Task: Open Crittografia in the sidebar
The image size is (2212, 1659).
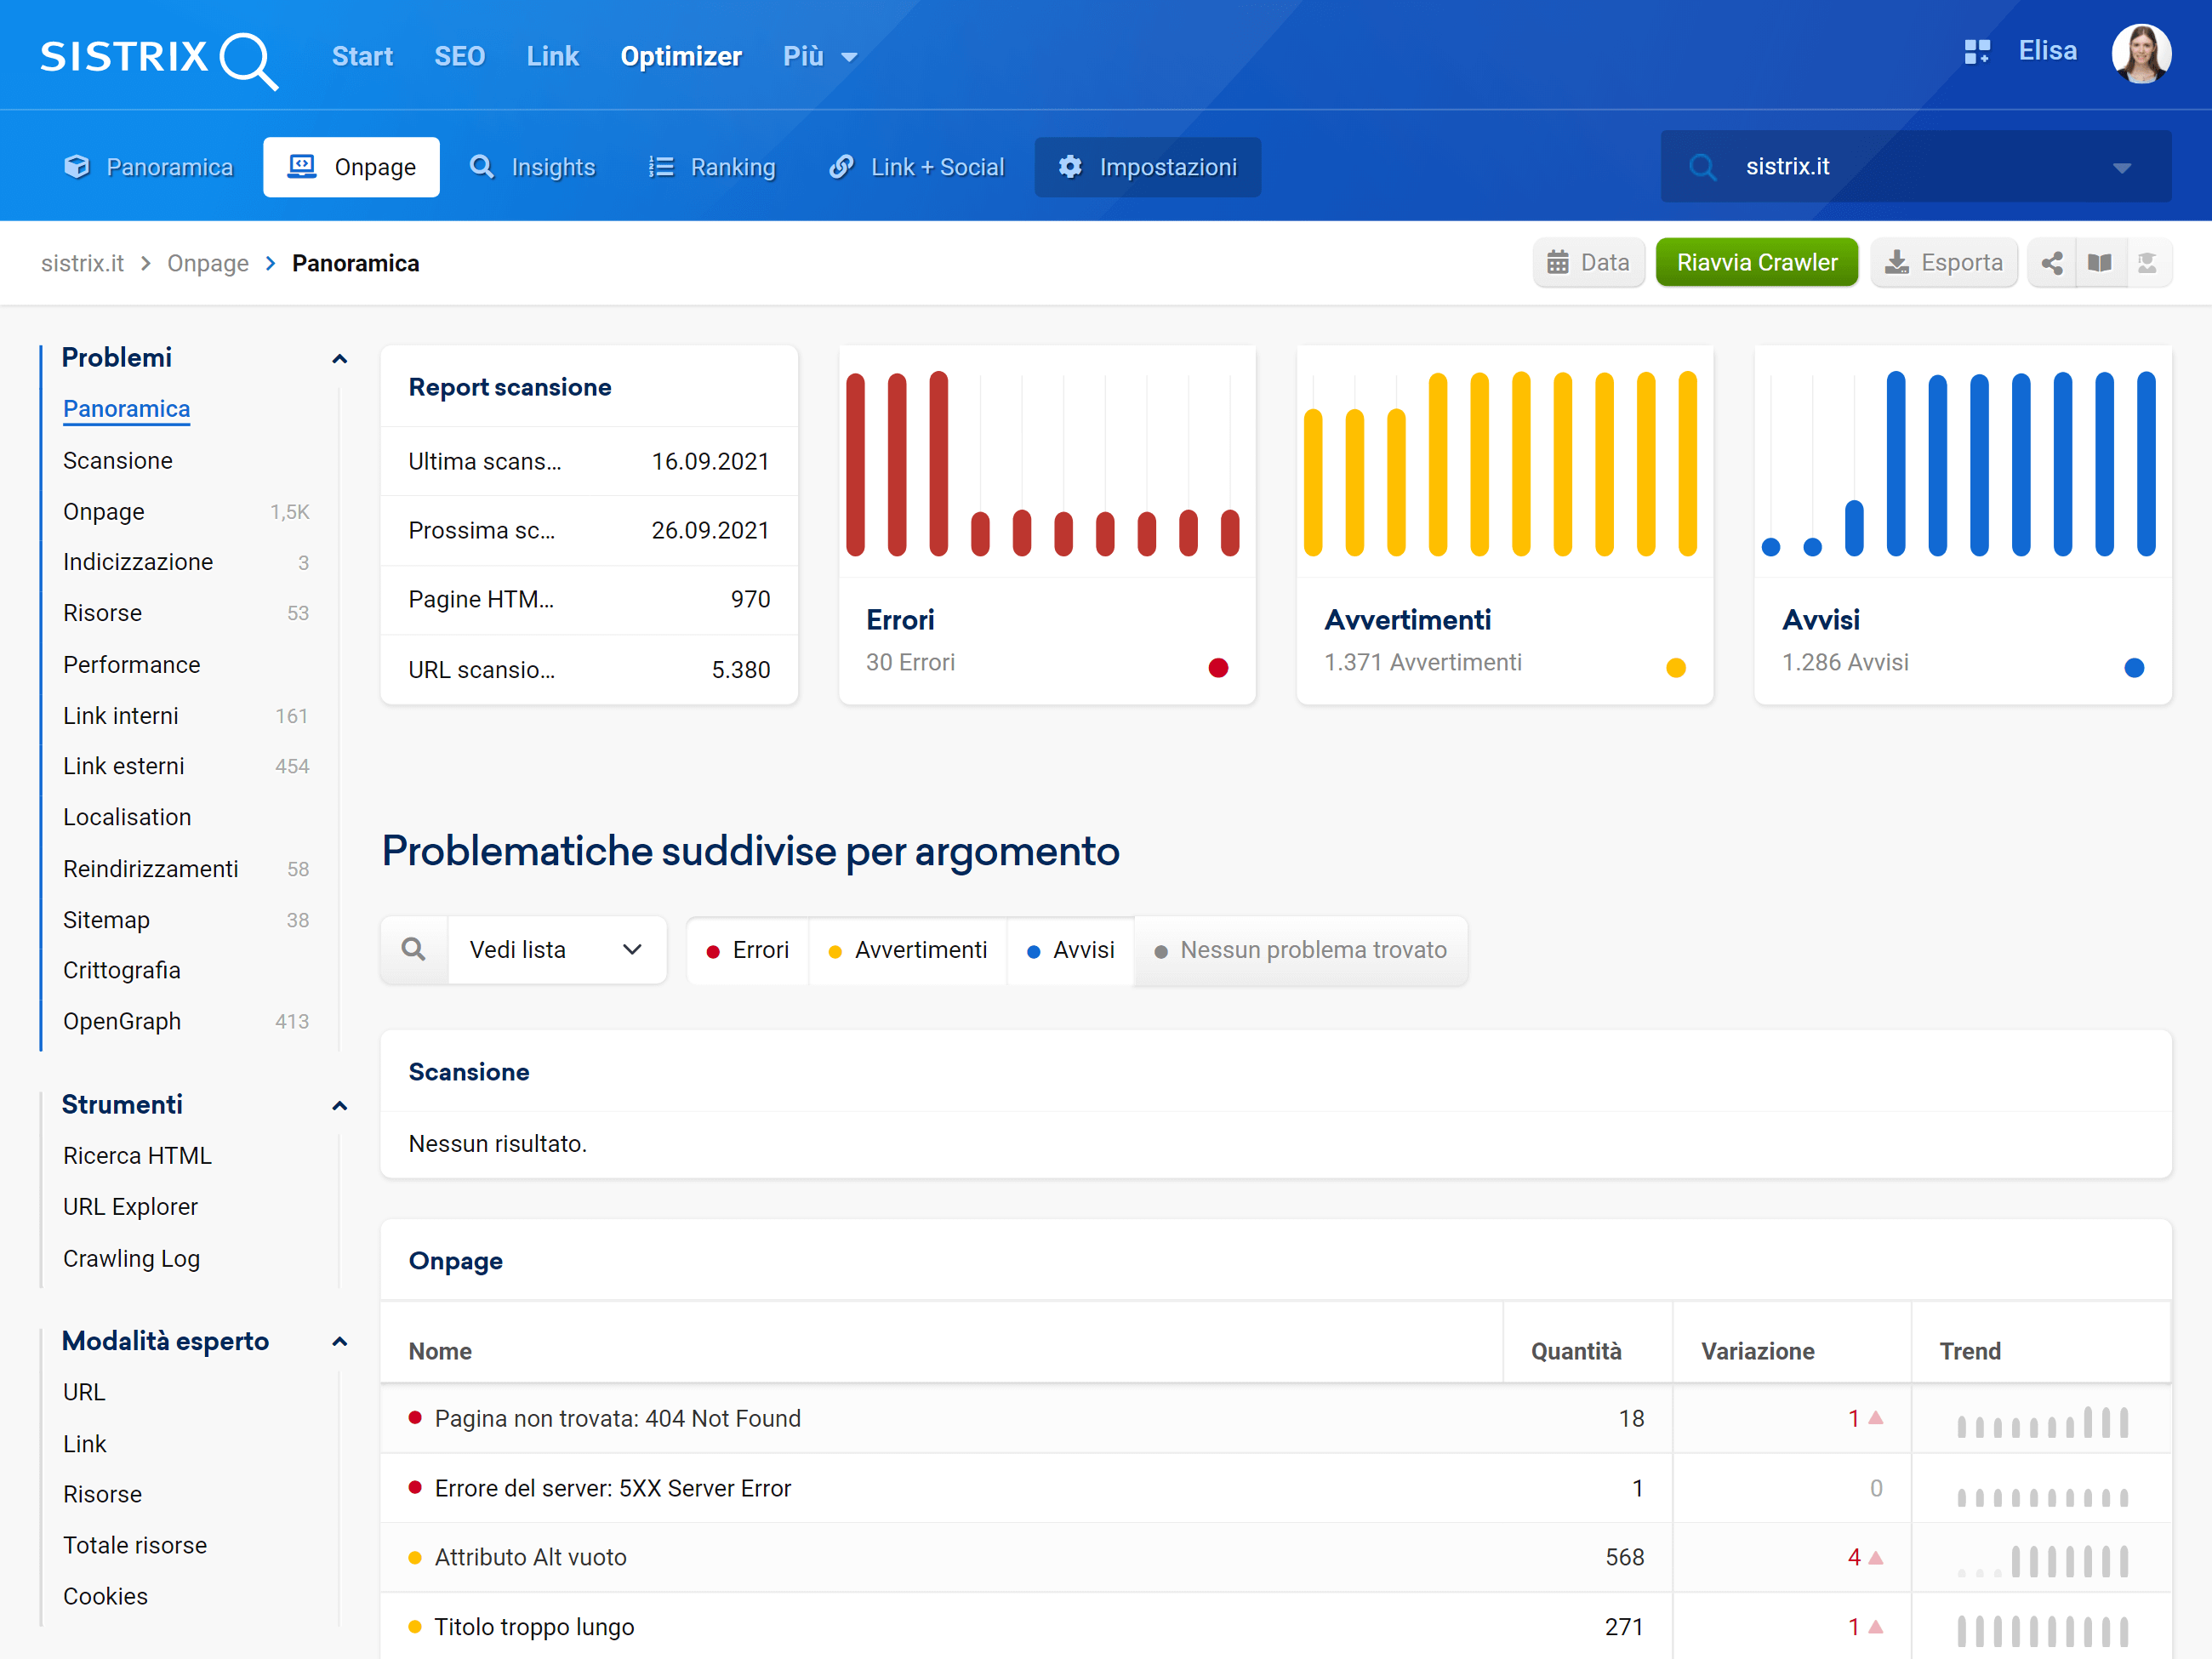Action: tap(122, 970)
